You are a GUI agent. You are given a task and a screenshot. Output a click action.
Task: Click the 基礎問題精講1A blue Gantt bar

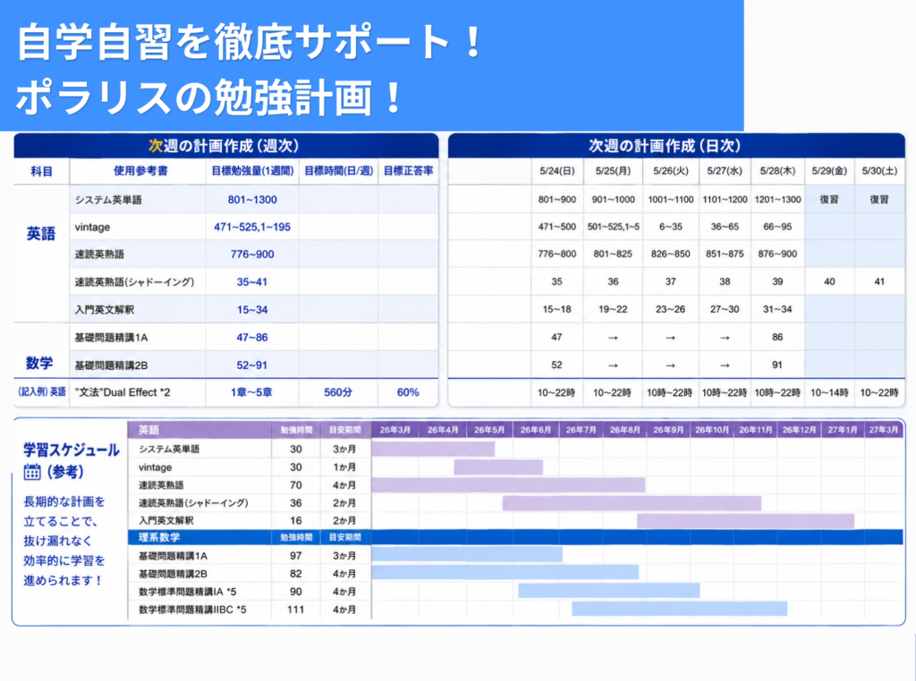pos(467,555)
